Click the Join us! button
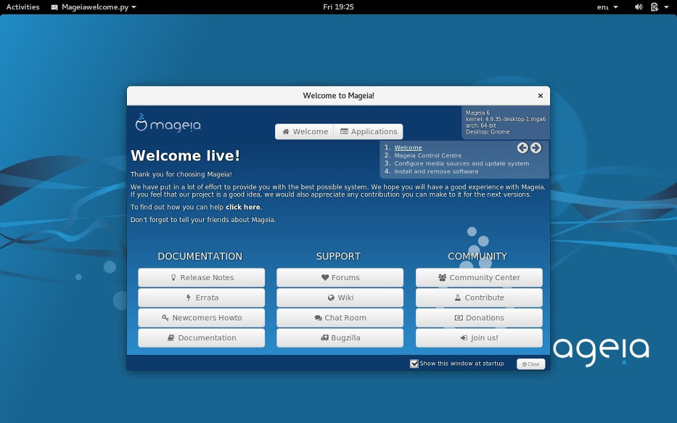The width and height of the screenshot is (677, 423). tap(479, 338)
